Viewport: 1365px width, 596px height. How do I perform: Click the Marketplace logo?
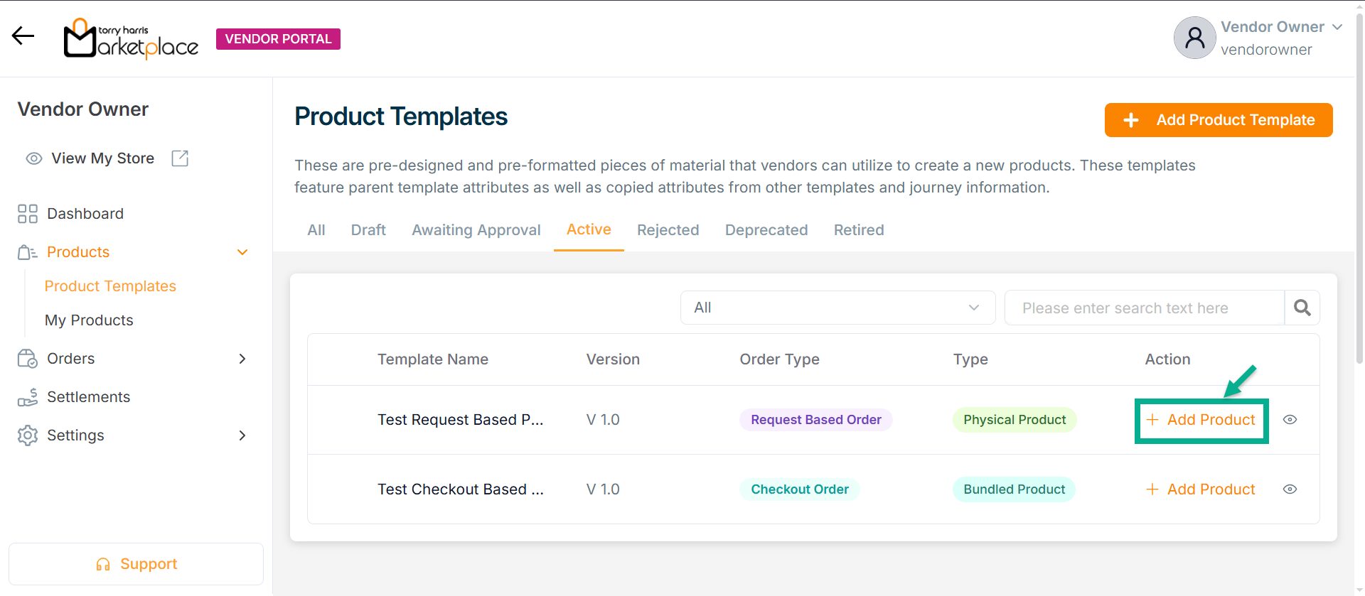point(132,39)
